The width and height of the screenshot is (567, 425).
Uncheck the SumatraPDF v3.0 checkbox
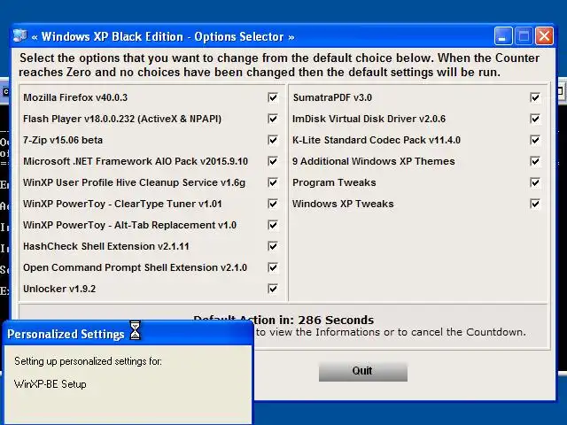[x=535, y=97]
